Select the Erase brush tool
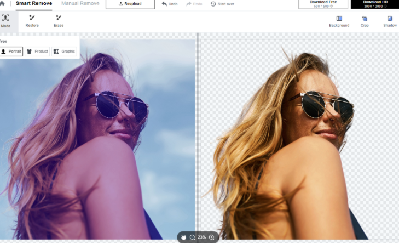The height and width of the screenshot is (244, 399). pyautogui.click(x=59, y=21)
